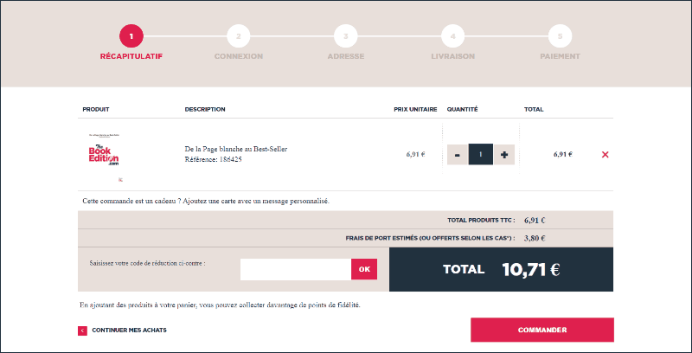
Task: Click the loyalty points information text
Action: click(220, 305)
